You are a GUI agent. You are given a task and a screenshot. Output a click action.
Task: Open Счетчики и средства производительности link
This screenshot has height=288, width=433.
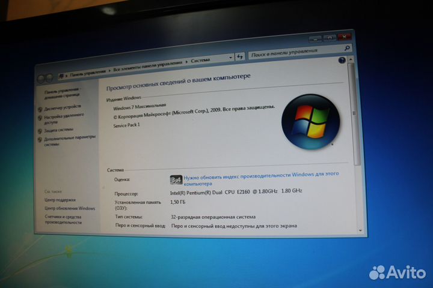pos(63,220)
